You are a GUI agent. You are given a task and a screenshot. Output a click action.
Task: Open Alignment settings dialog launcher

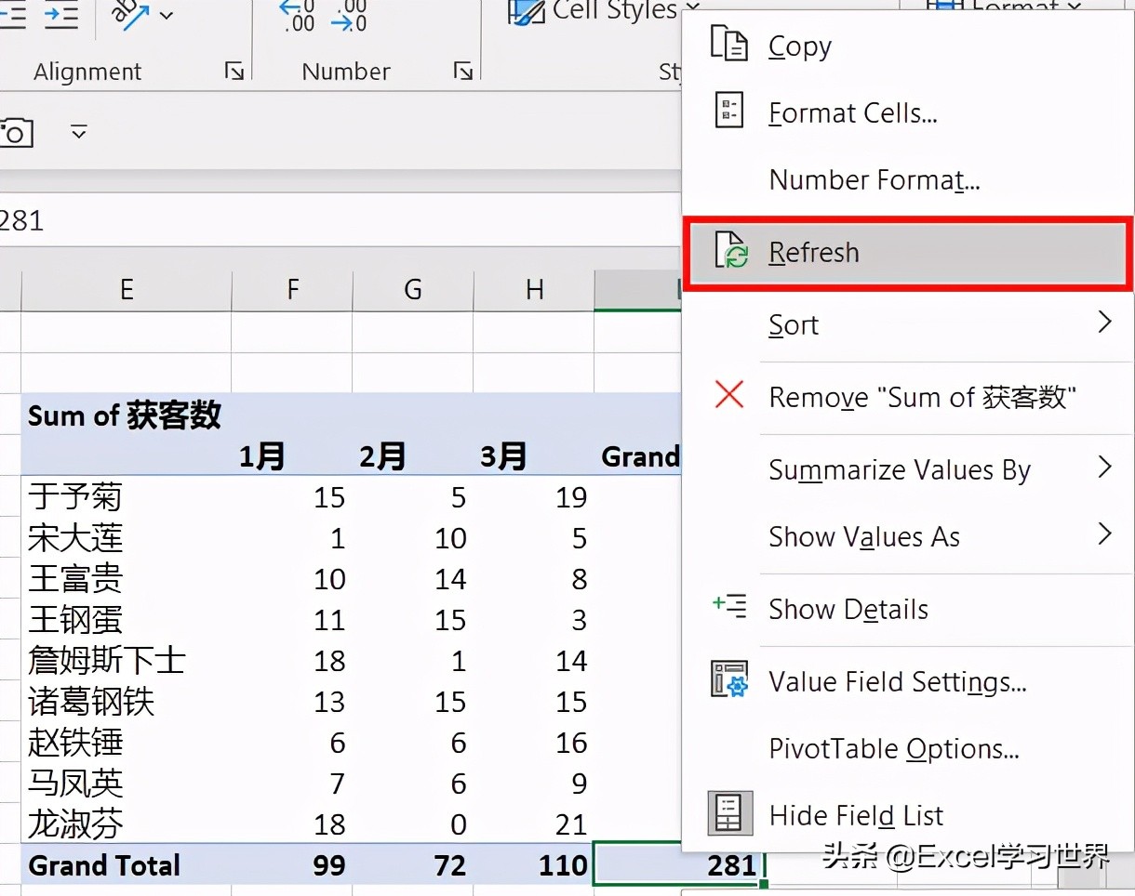click(x=234, y=72)
